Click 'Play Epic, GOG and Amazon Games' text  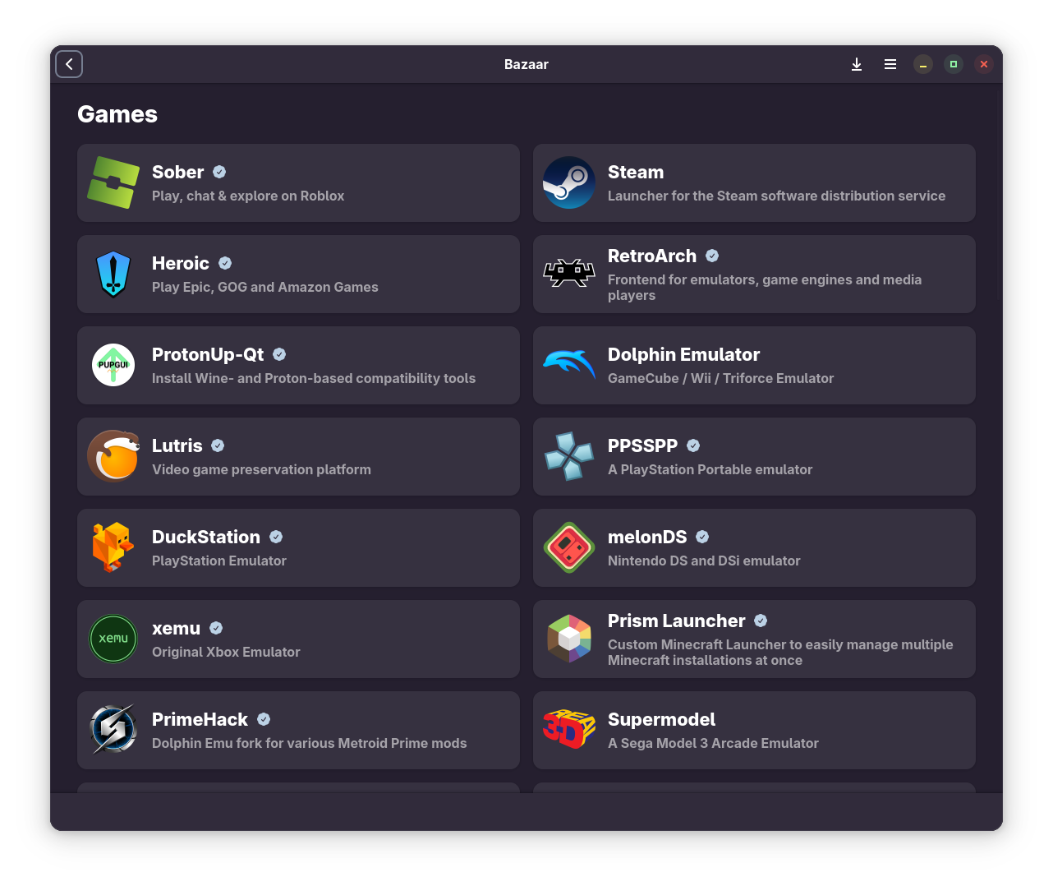coord(265,287)
